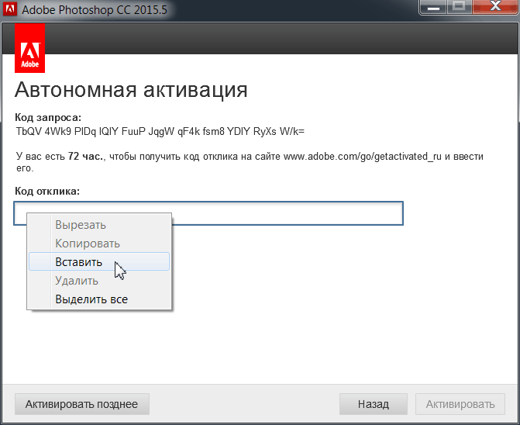Click the Код отклика label
This screenshot has height=425, width=520.
[x=47, y=191]
